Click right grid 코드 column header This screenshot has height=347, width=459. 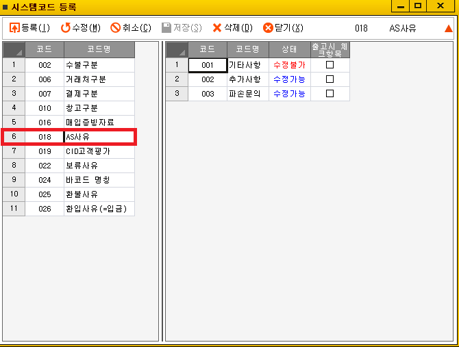point(208,49)
